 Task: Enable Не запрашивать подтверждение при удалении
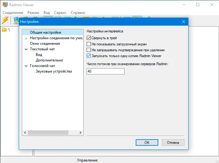(89, 50)
